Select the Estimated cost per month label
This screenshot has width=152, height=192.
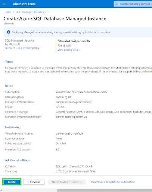[x=74, y=41]
